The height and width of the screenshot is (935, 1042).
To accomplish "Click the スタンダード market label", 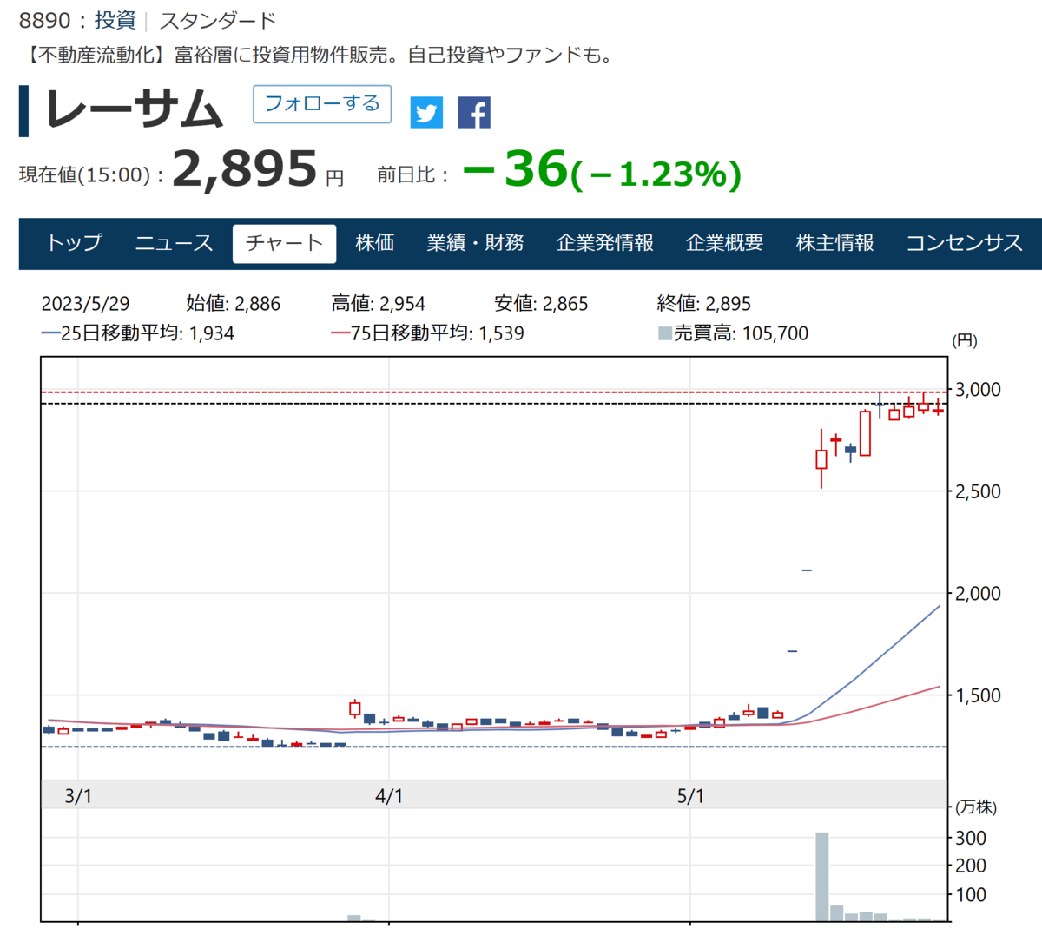I will coord(218,20).
